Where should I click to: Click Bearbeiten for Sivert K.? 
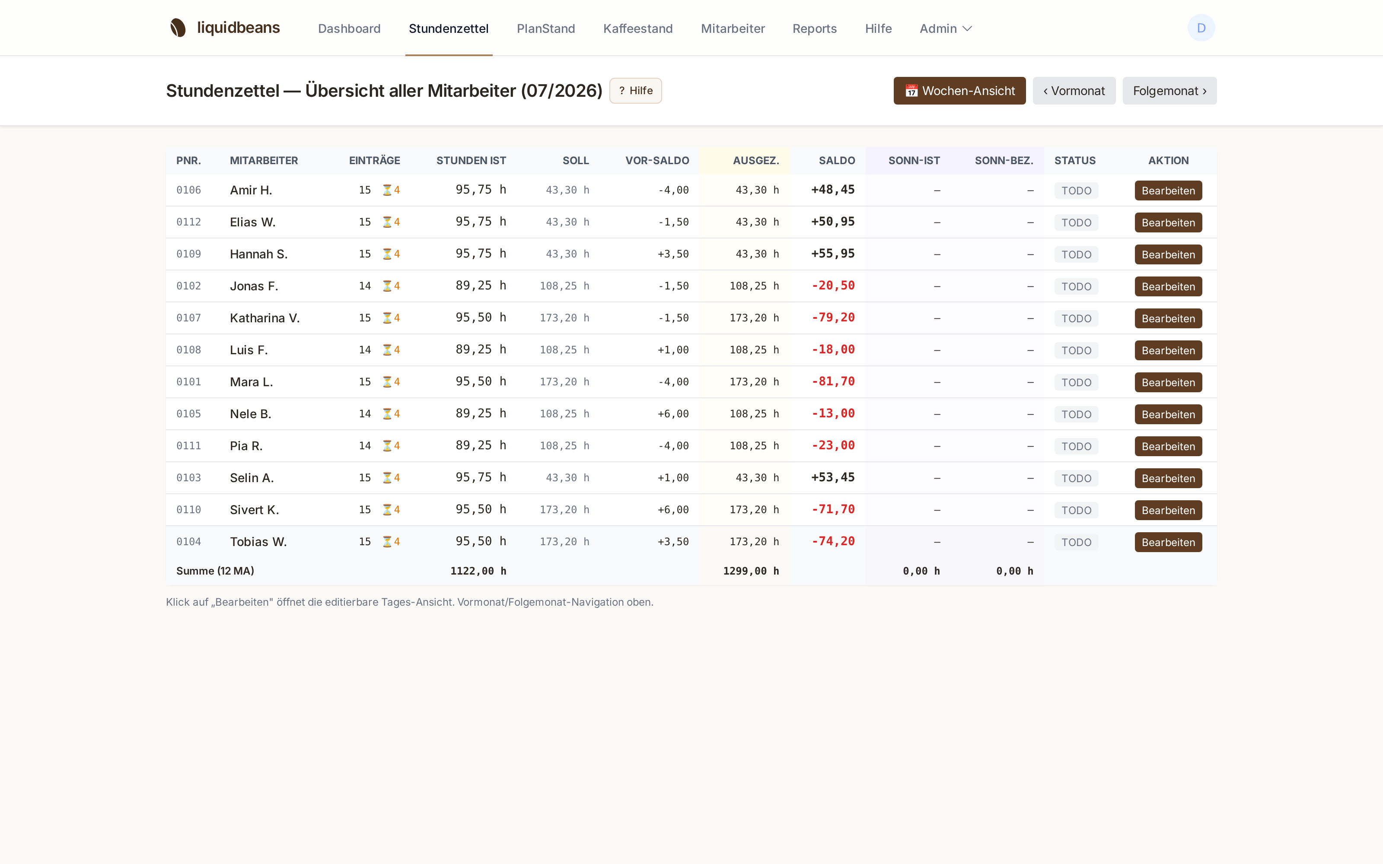point(1168,511)
